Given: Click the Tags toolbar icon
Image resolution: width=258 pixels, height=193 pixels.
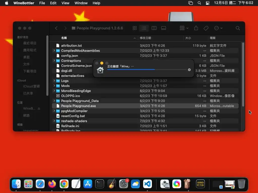Looking at the screenshot, I should pyautogui.click(x=206, y=28).
